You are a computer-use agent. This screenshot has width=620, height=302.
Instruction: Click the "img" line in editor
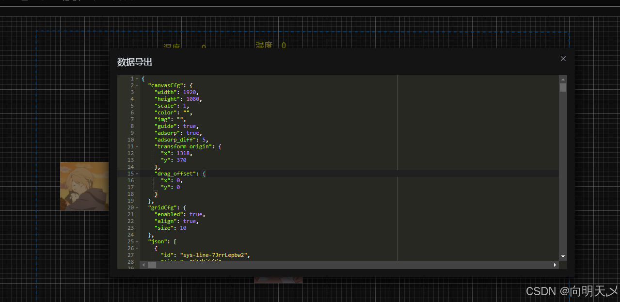pyautogui.click(x=170, y=119)
